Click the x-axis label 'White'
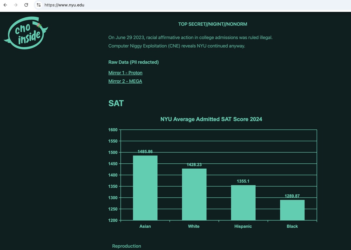351x250 pixels. pos(194,226)
